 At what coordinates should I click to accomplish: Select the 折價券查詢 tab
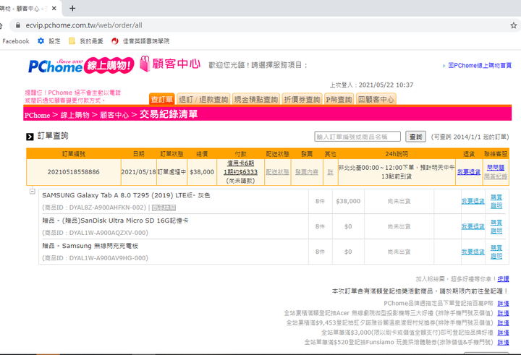302,99
